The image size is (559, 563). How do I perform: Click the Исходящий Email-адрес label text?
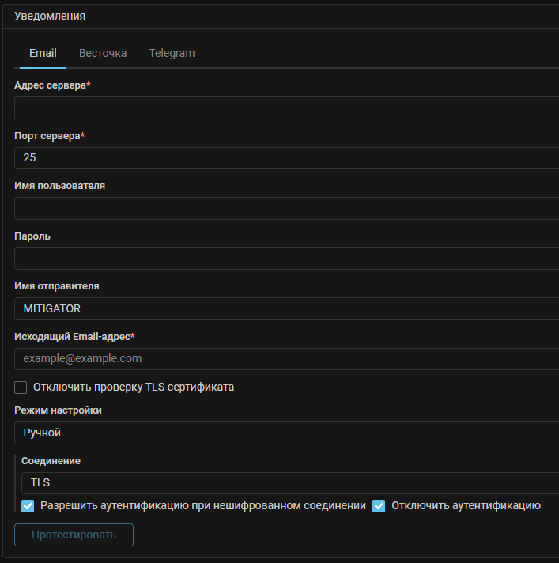pos(73,336)
